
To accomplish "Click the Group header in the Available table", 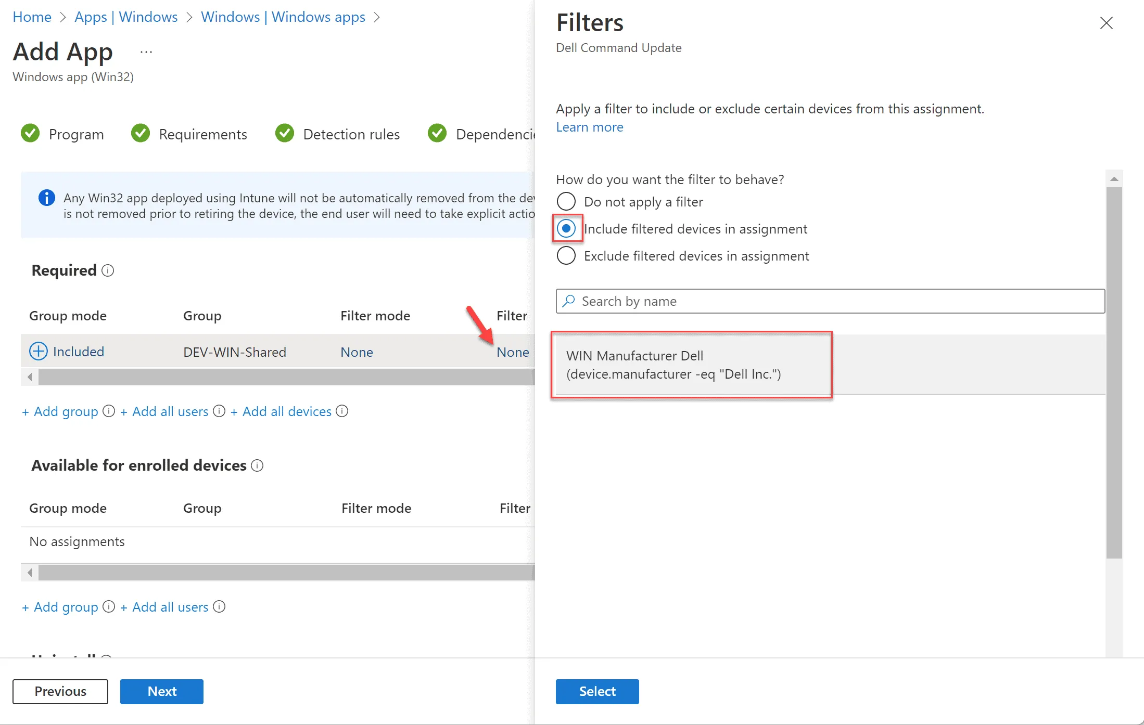I will click(202, 508).
